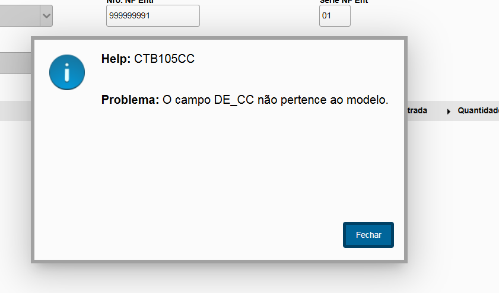Click the DE_CC field name in the message
The width and height of the screenshot is (499, 293).
[x=234, y=100]
